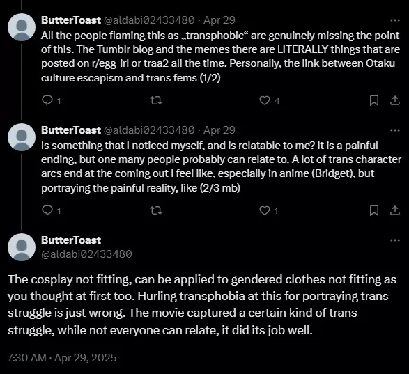Open more options on the main tweet
Image resolution: width=409 pixels, height=374 pixels.
[395, 240]
